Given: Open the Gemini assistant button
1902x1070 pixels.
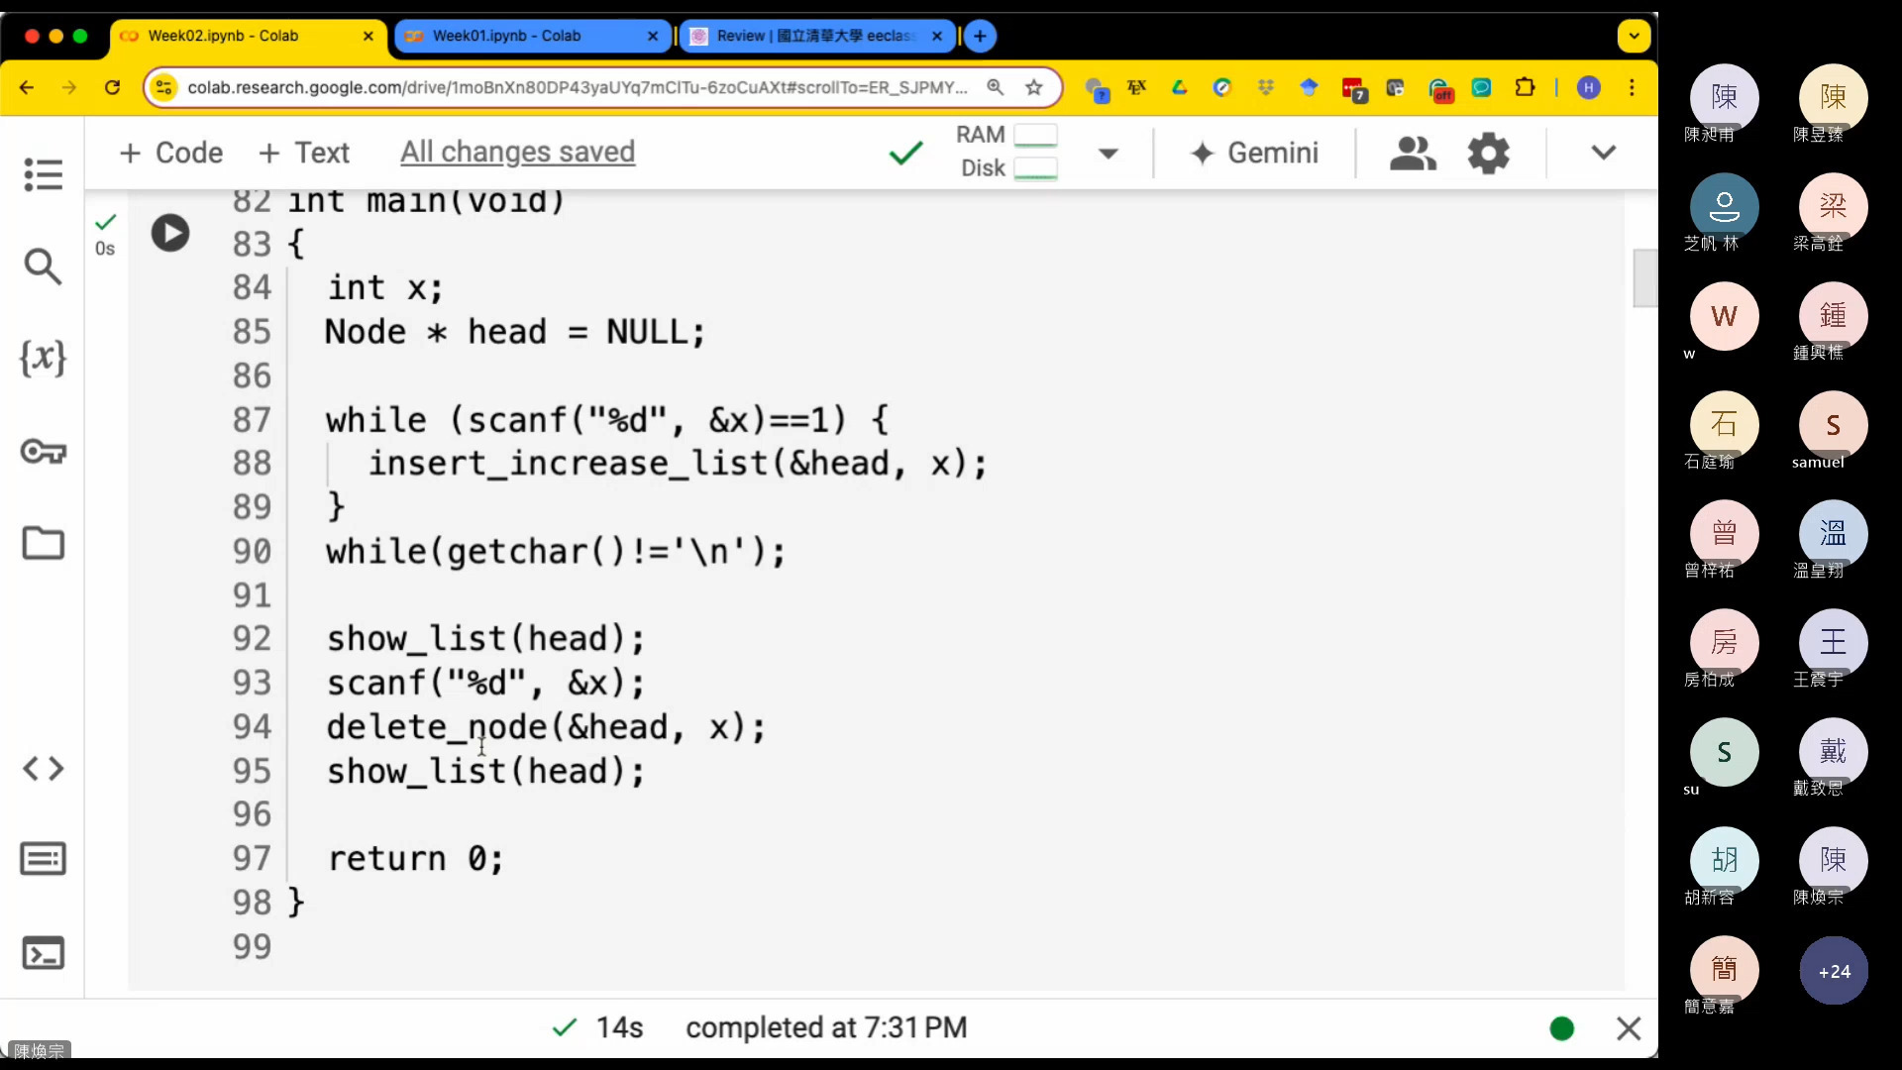Looking at the screenshot, I should point(1254,153).
